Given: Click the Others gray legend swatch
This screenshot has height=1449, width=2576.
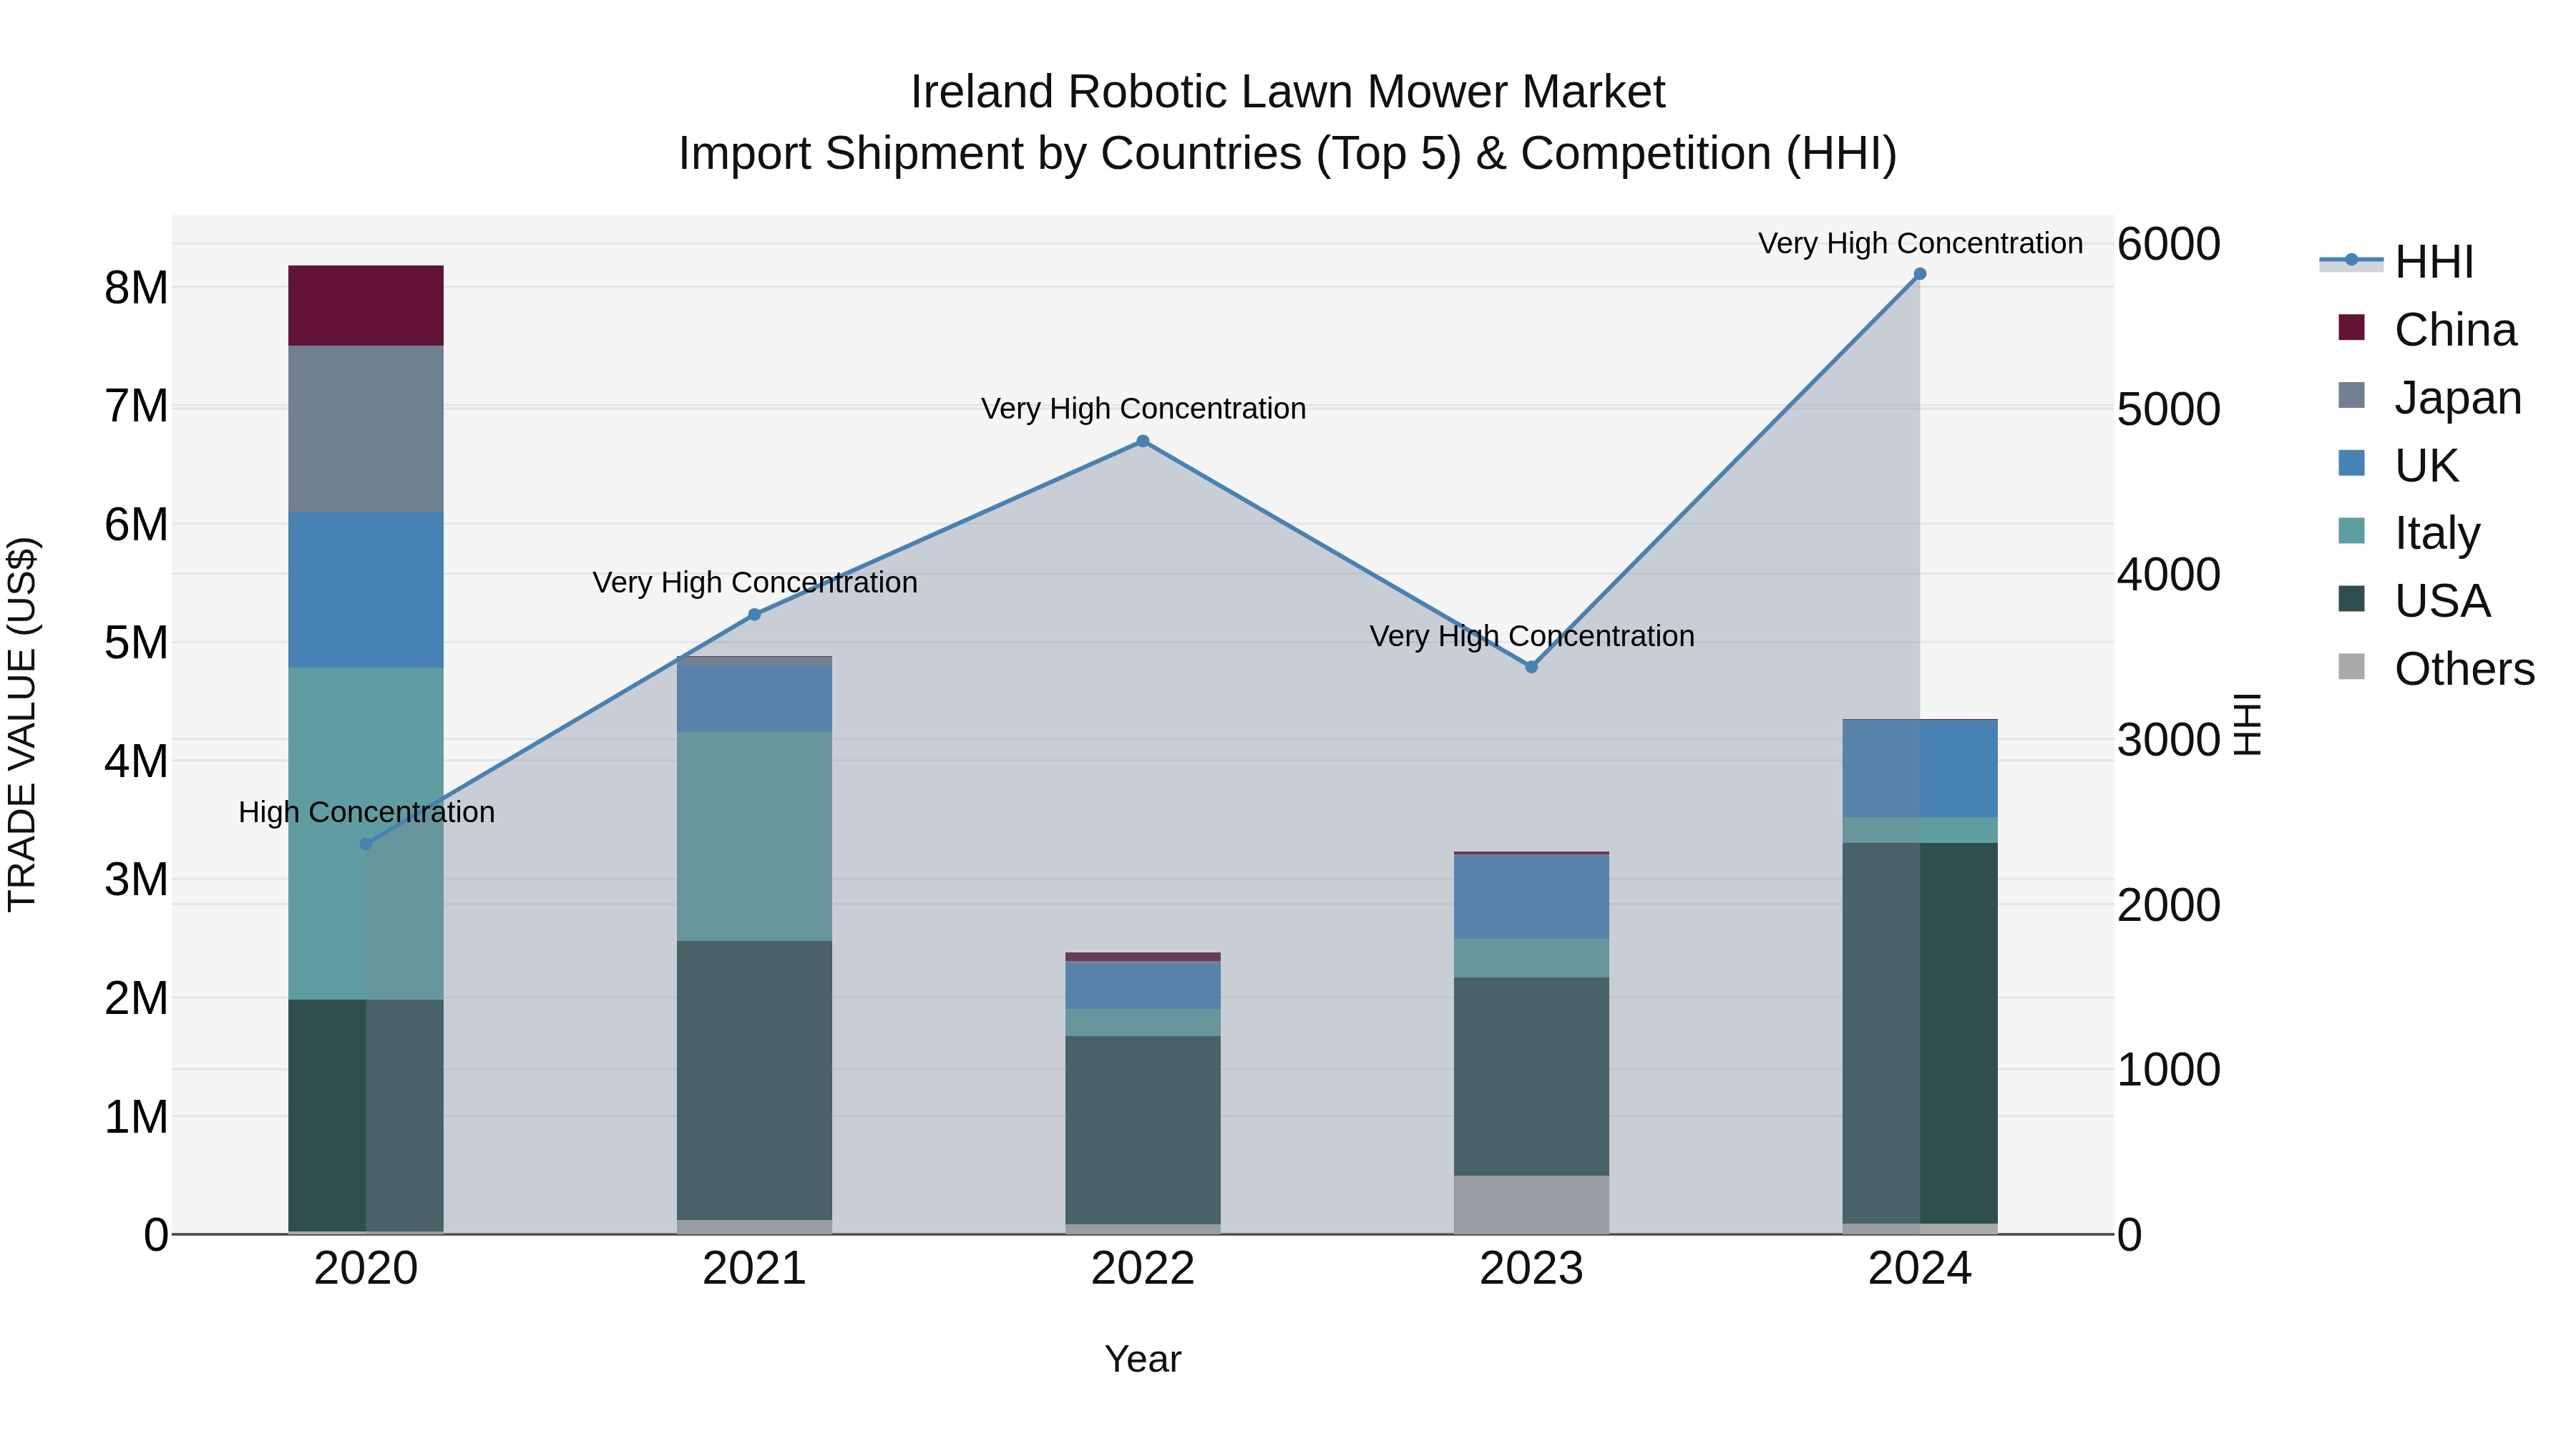Looking at the screenshot, I should pos(2352,667).
